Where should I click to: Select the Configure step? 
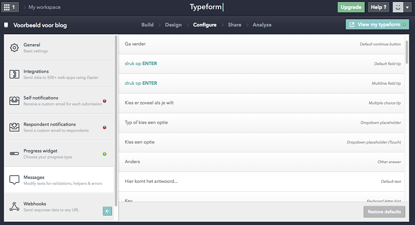(205, 24)
